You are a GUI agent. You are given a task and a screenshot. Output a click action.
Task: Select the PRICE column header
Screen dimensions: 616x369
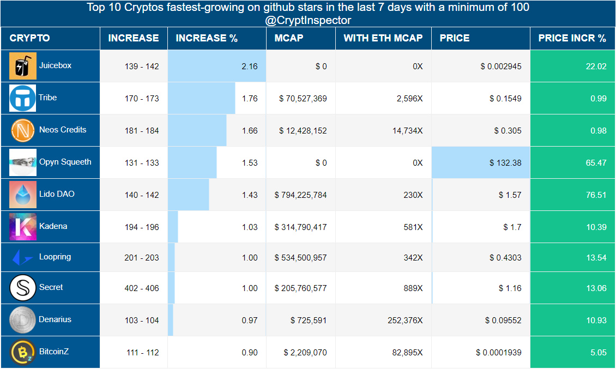(x=481, y=38)
